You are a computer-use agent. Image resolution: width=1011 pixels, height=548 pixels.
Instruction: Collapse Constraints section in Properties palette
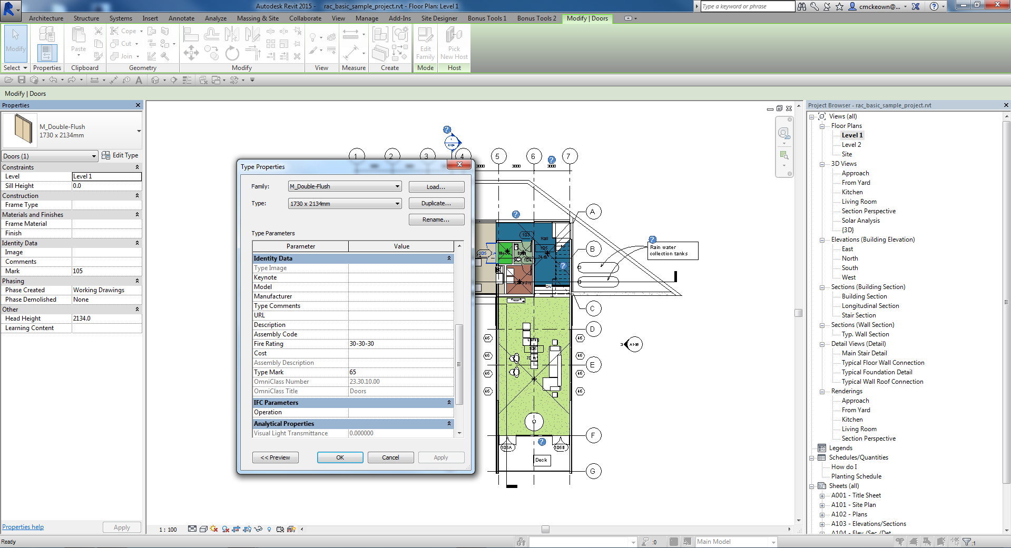pos(137,167)
